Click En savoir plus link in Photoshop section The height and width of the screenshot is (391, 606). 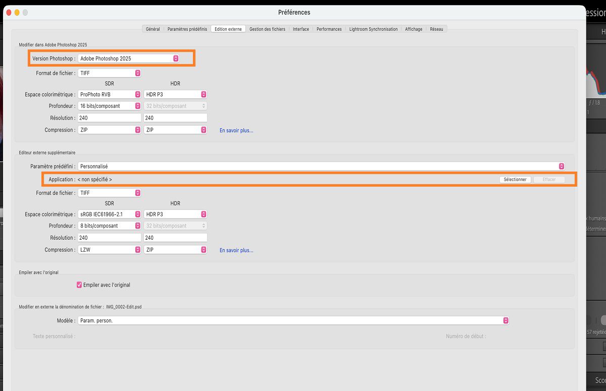(x=236, y=130)
